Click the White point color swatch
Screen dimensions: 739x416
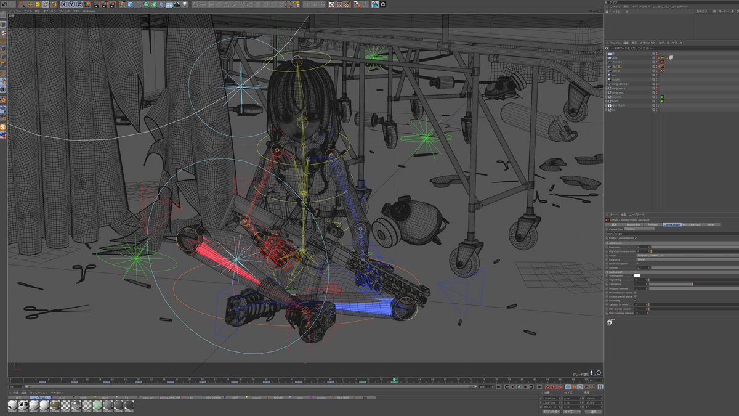pos(637,275)
